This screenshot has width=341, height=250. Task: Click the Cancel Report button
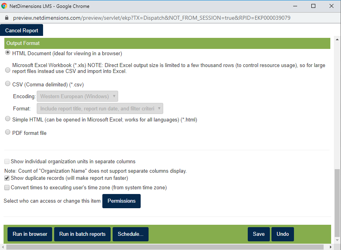21,30
